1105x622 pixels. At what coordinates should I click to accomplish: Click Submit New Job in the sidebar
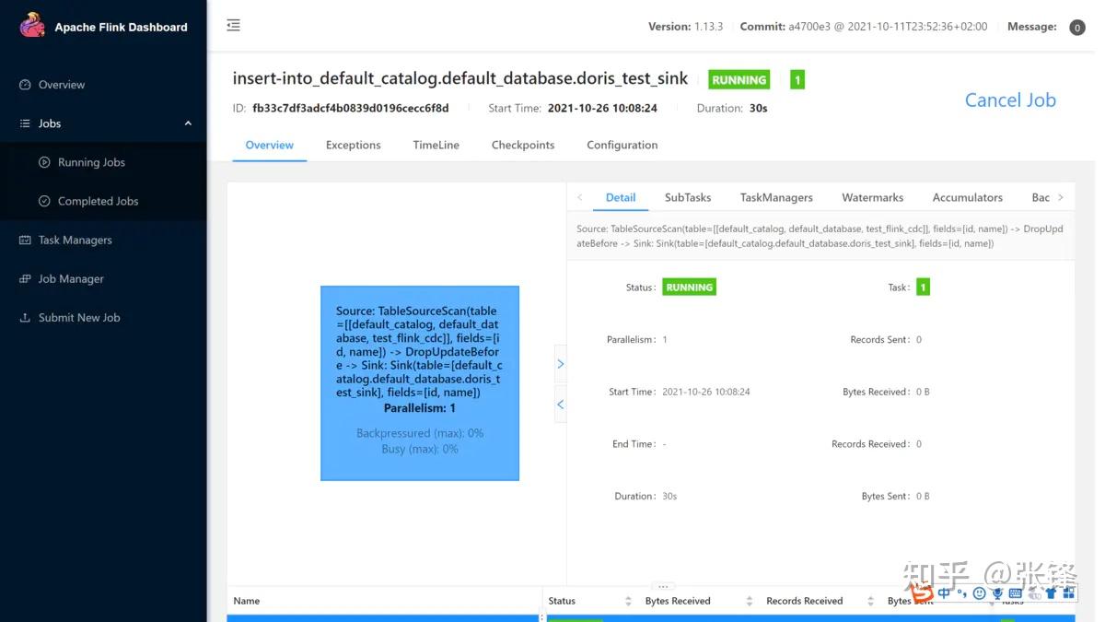point(78,317)
